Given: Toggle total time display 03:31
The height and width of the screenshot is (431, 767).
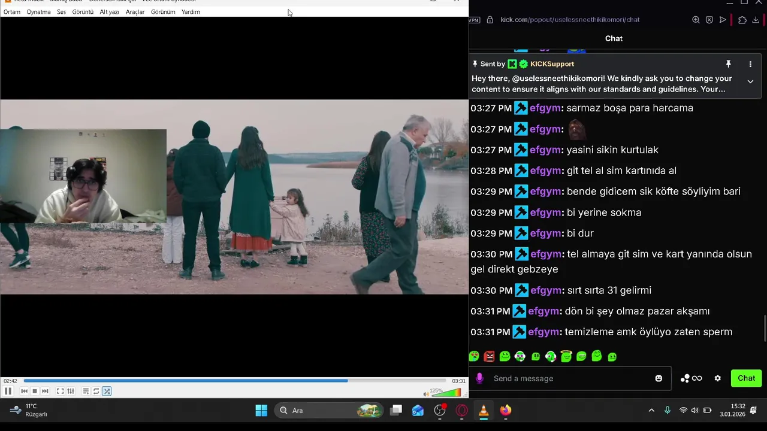Looking at the screenshot, I should (458, 381).
